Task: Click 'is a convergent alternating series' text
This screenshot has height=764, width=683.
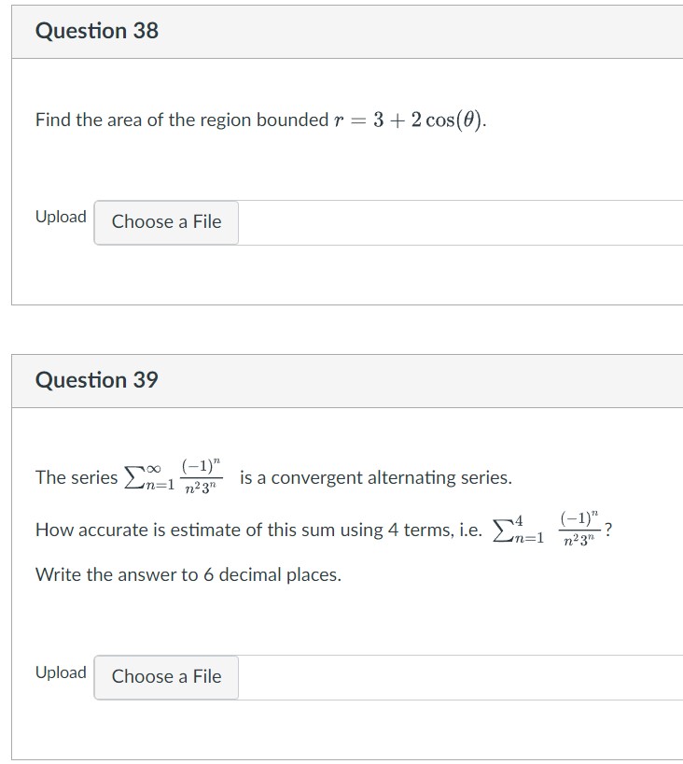Action: click(x=375, y=477)
